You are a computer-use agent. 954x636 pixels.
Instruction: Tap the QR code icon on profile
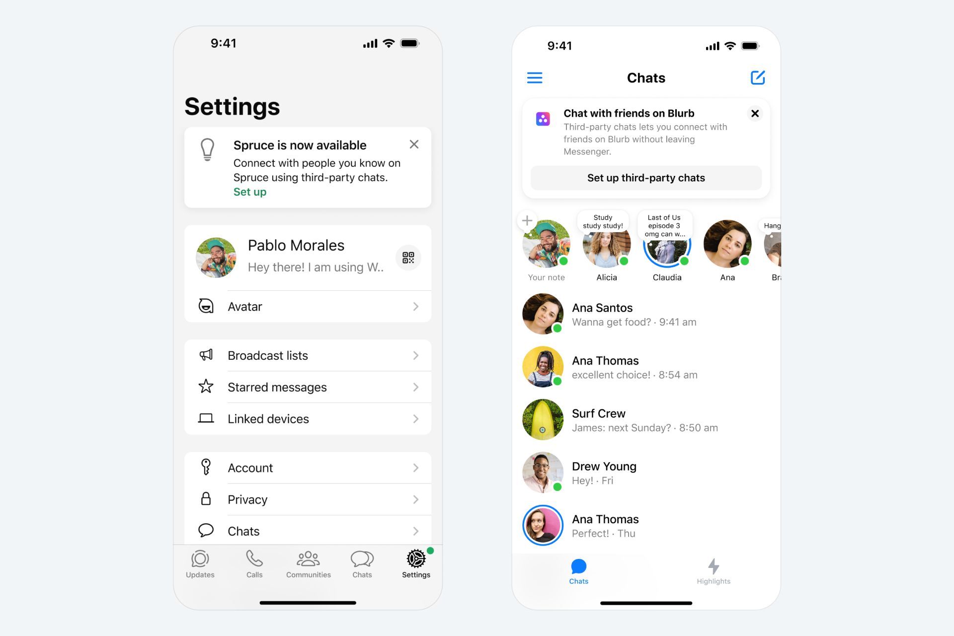[408, 258]
